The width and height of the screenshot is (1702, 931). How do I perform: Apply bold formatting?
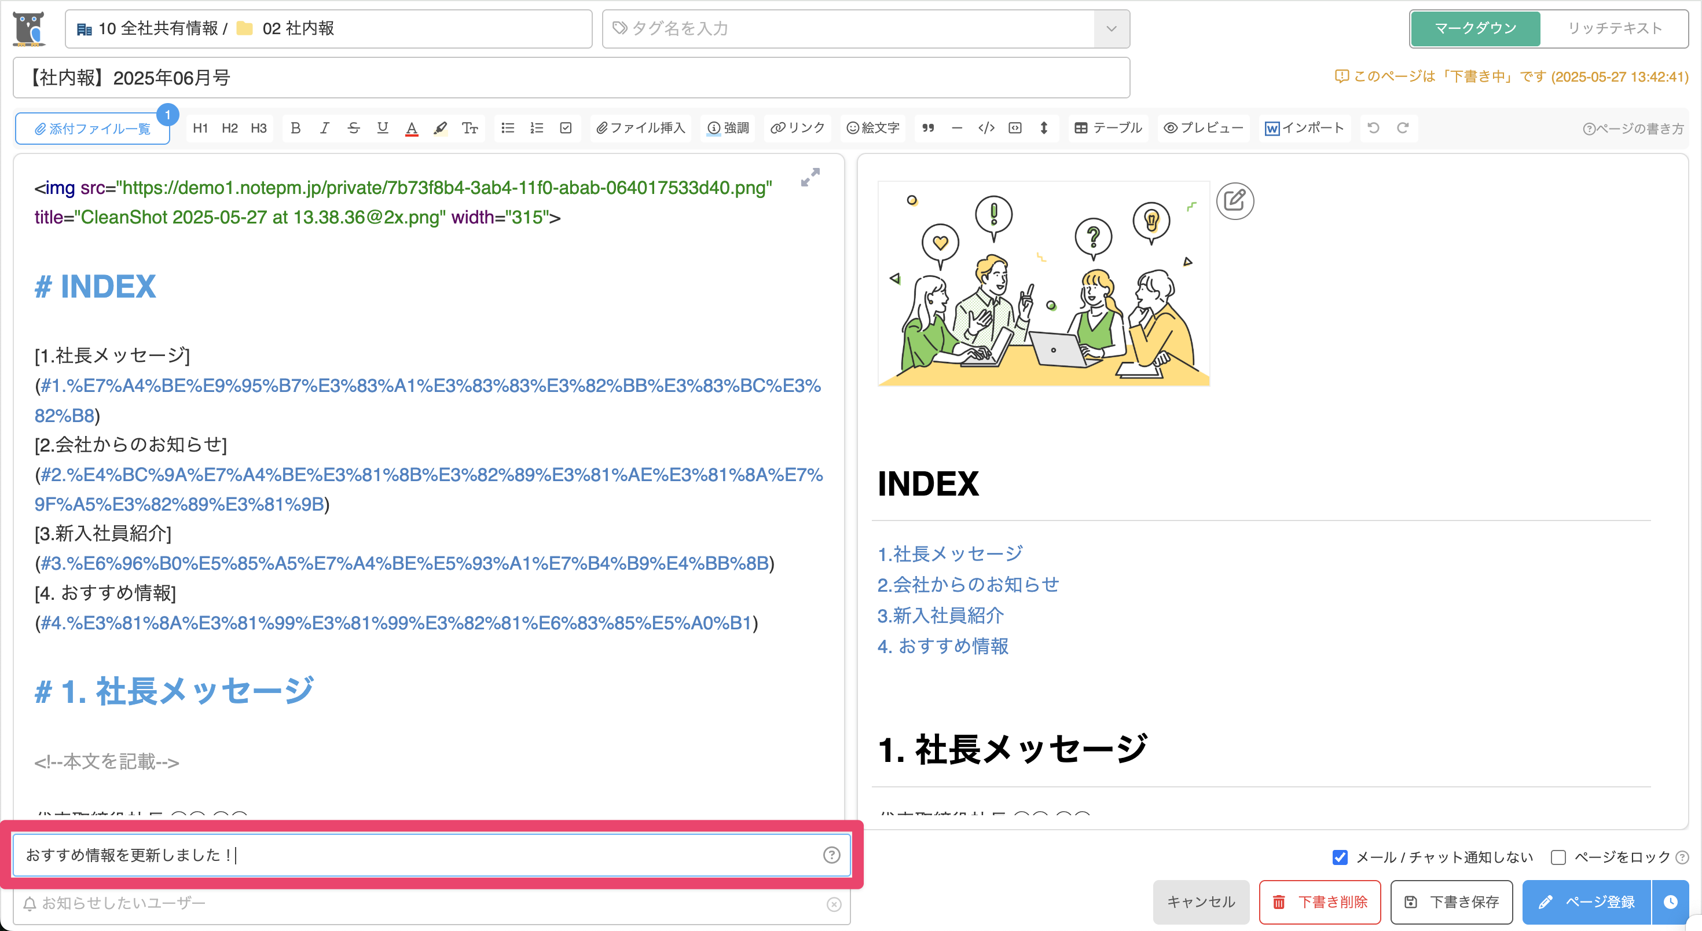pyautogui.click(x=295, y=128)
